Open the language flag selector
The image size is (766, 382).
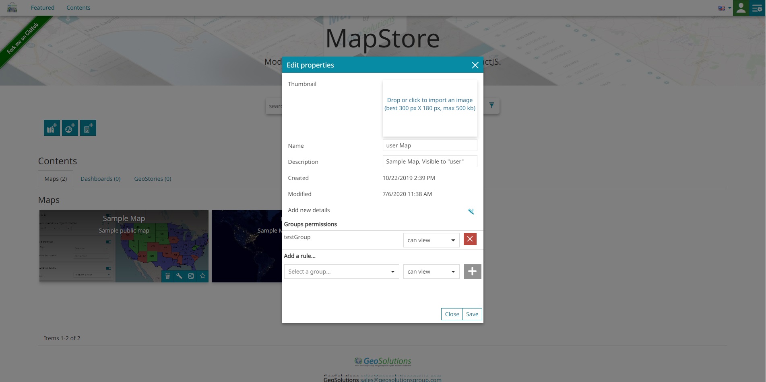(725, 8)
